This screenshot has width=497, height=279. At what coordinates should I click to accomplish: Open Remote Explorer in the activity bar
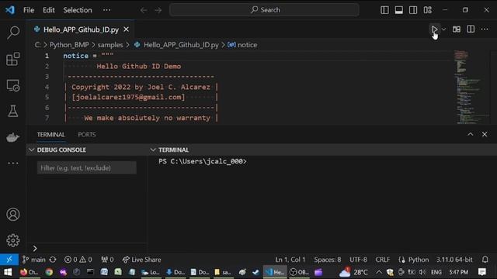(13, 85)
